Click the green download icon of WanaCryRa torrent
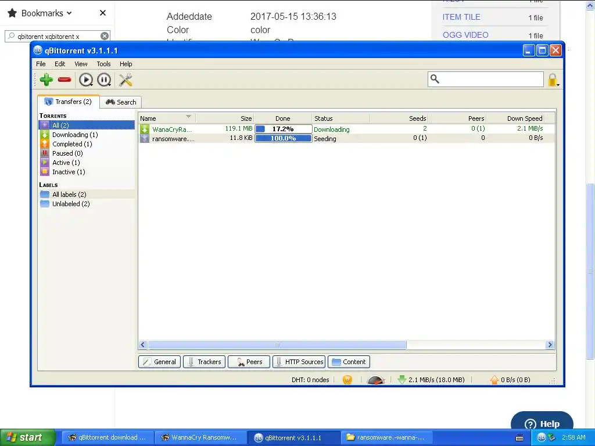 pyautogui.click(x=145, y=129)
